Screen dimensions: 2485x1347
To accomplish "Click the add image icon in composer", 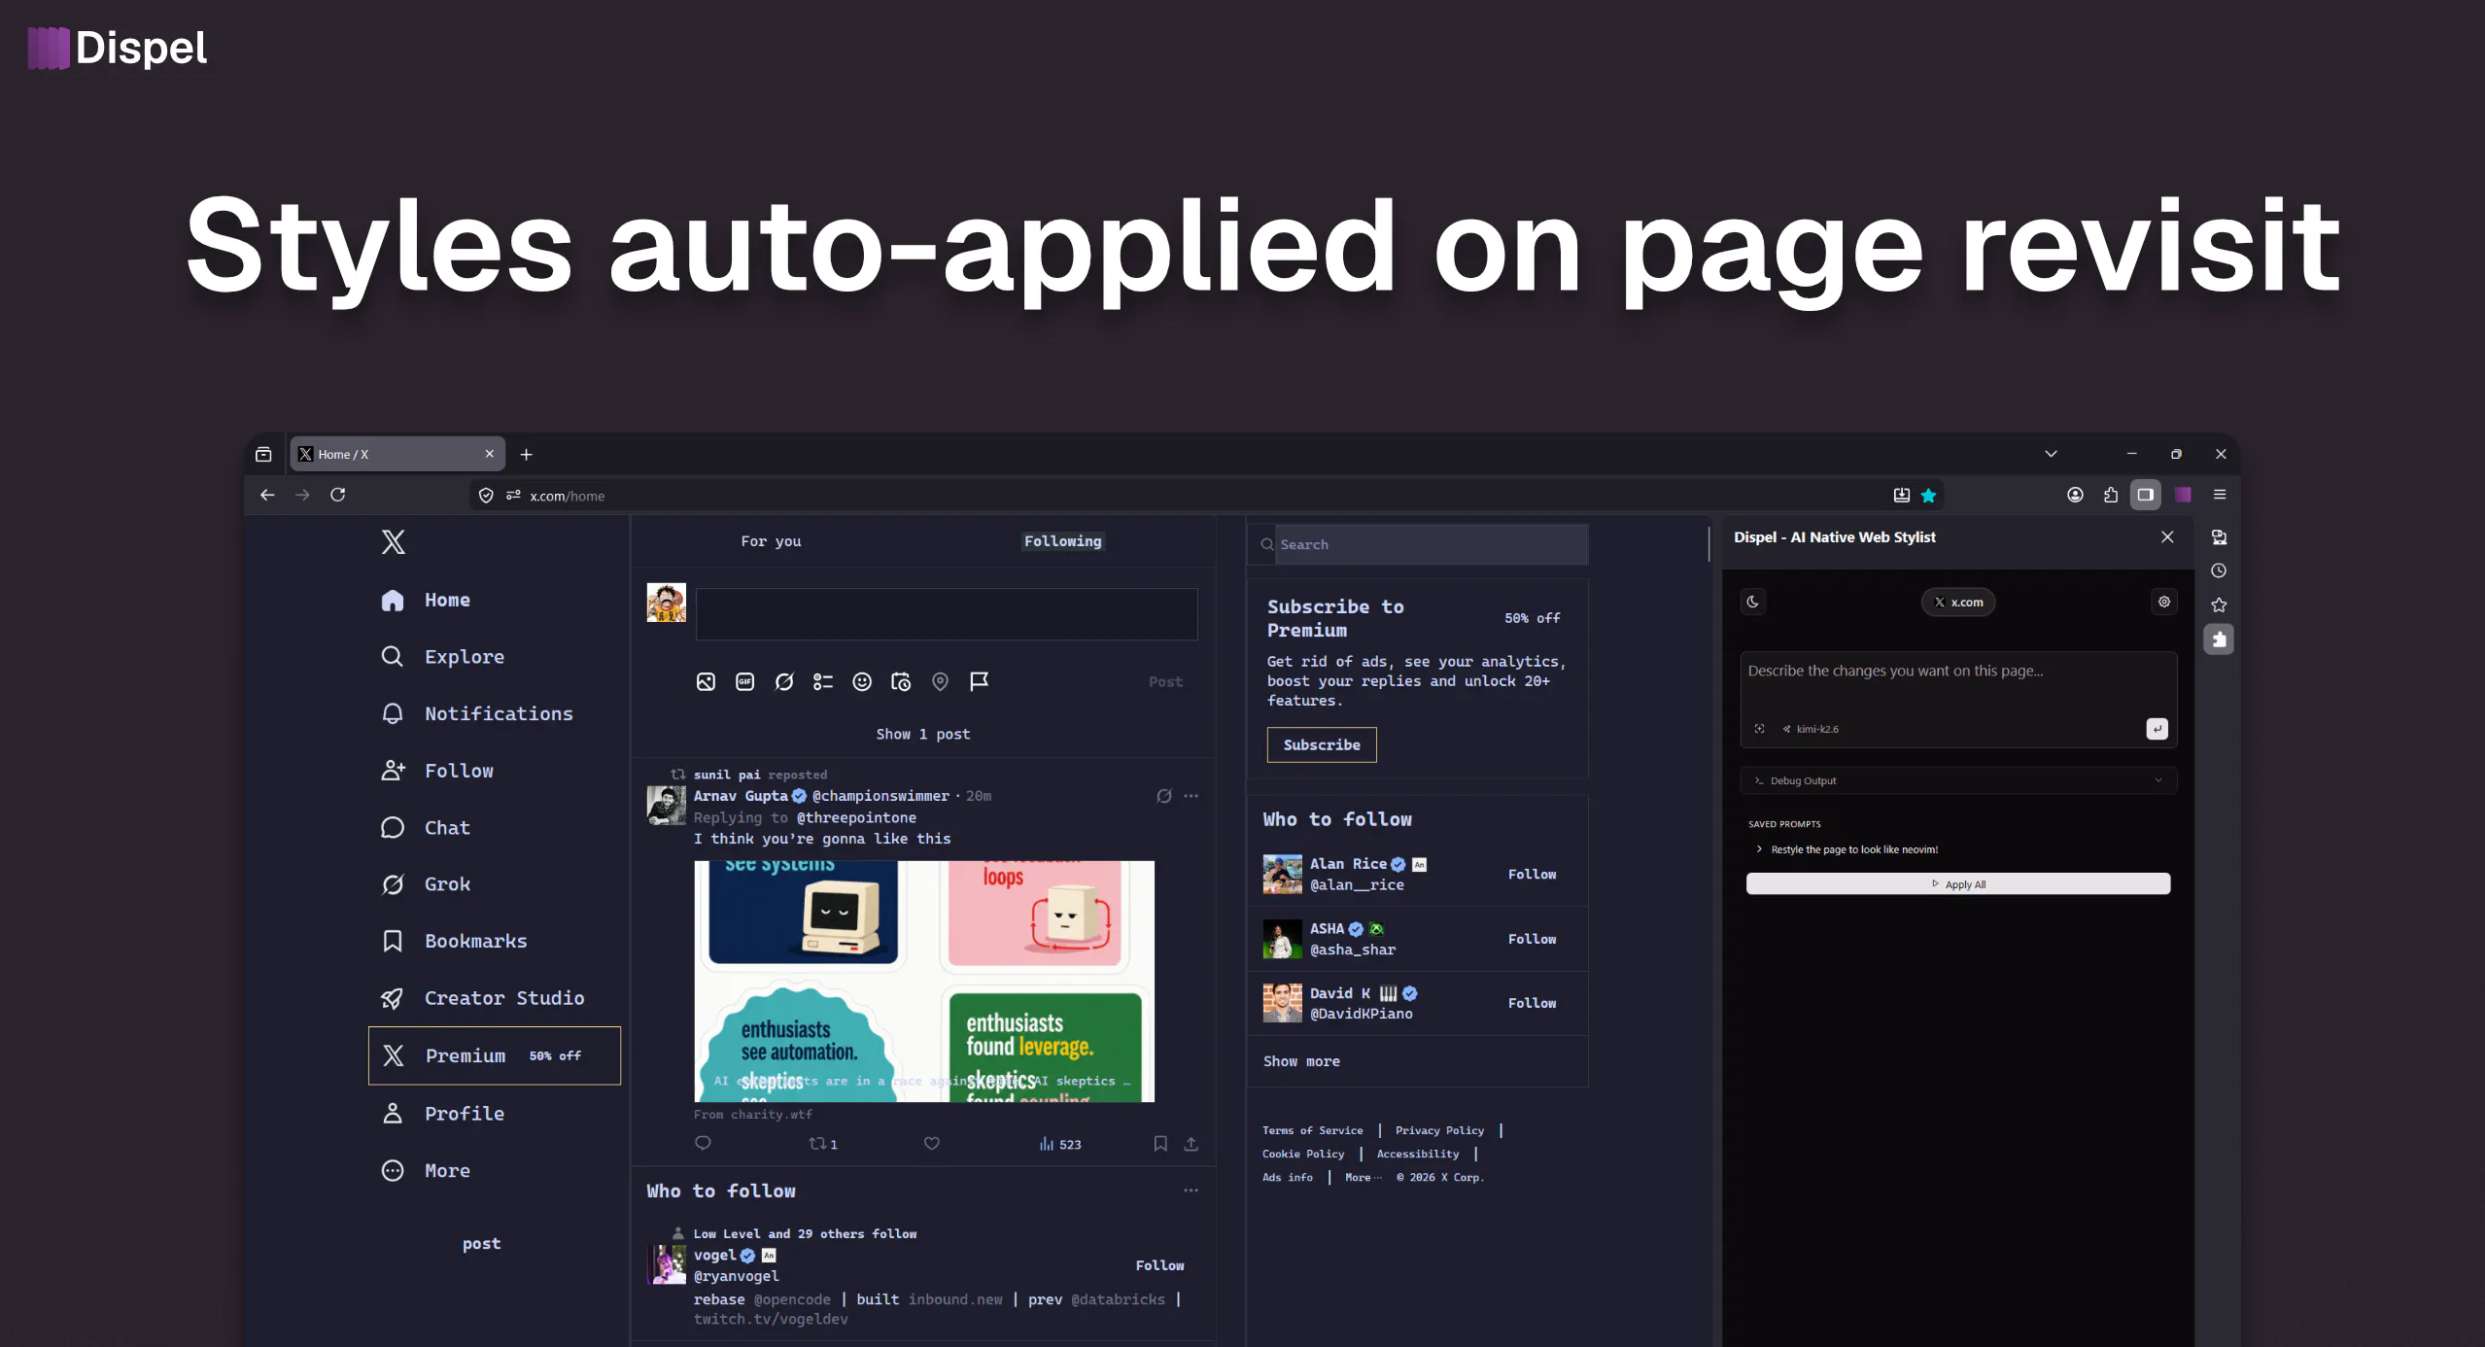I will [x=706, y=682].
